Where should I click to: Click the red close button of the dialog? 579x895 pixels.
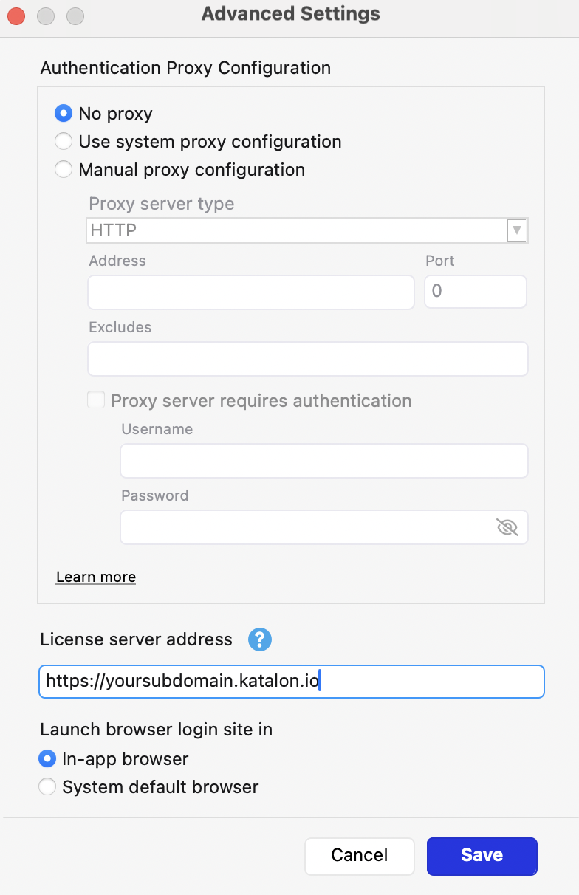tap(16, 16)
